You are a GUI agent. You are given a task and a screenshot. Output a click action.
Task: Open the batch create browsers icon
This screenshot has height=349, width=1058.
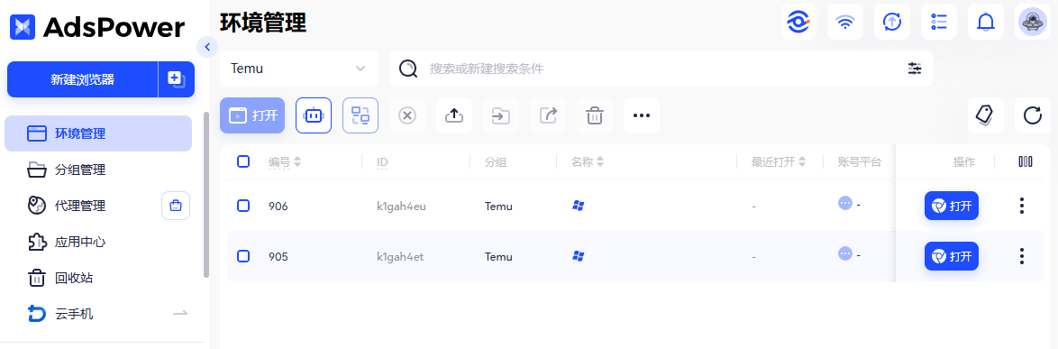click(x=176, y=79)
